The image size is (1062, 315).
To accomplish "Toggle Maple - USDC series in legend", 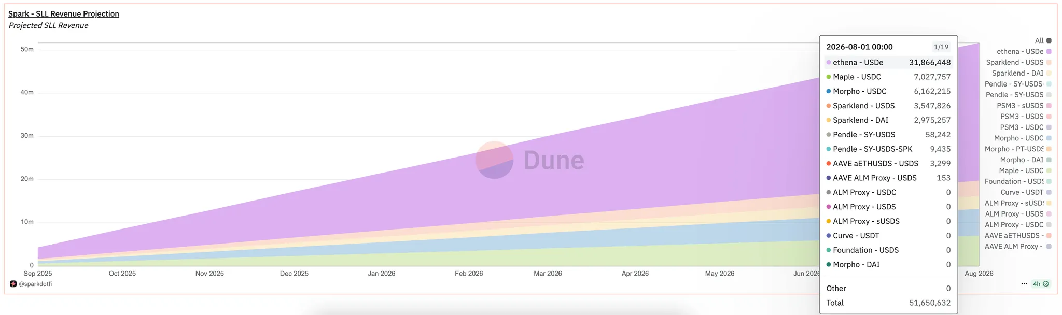I will pyautogui.click(x=1021, y=170).
